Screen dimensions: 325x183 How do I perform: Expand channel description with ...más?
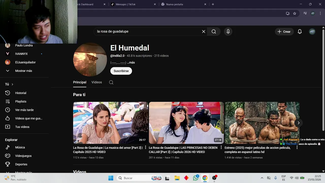pyautogui.click(x=131, y=63)
